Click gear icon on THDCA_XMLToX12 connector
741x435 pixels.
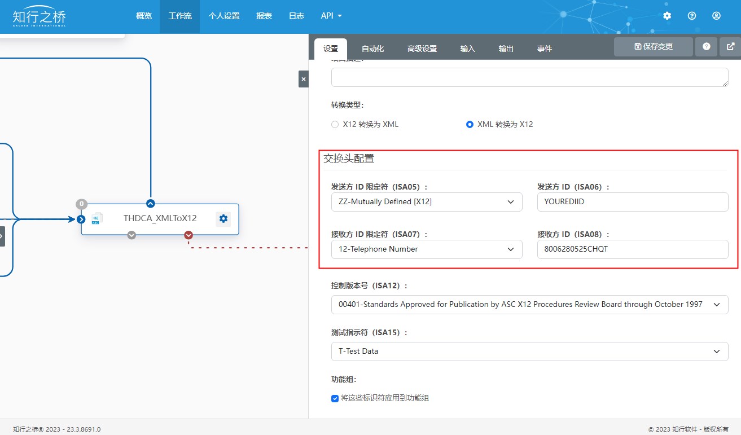tap(223, 219)
